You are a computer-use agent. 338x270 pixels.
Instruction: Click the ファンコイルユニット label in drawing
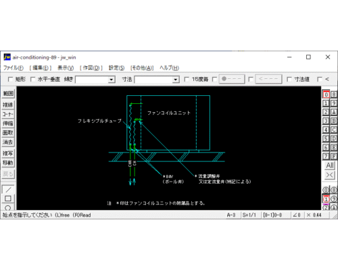click(169, 113)
